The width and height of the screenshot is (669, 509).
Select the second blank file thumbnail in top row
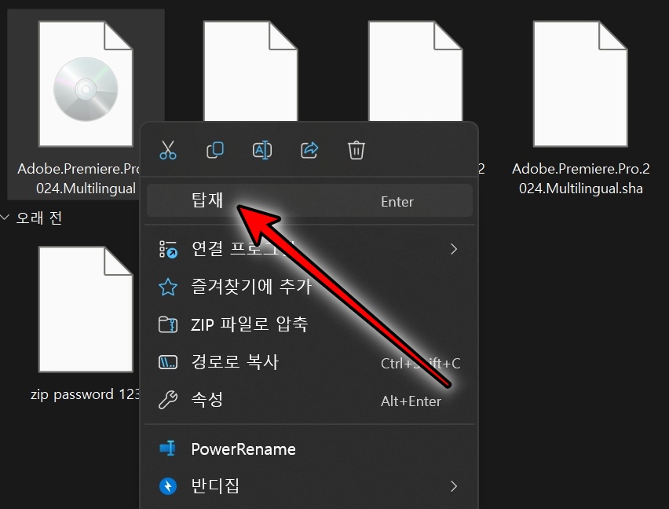250,71
